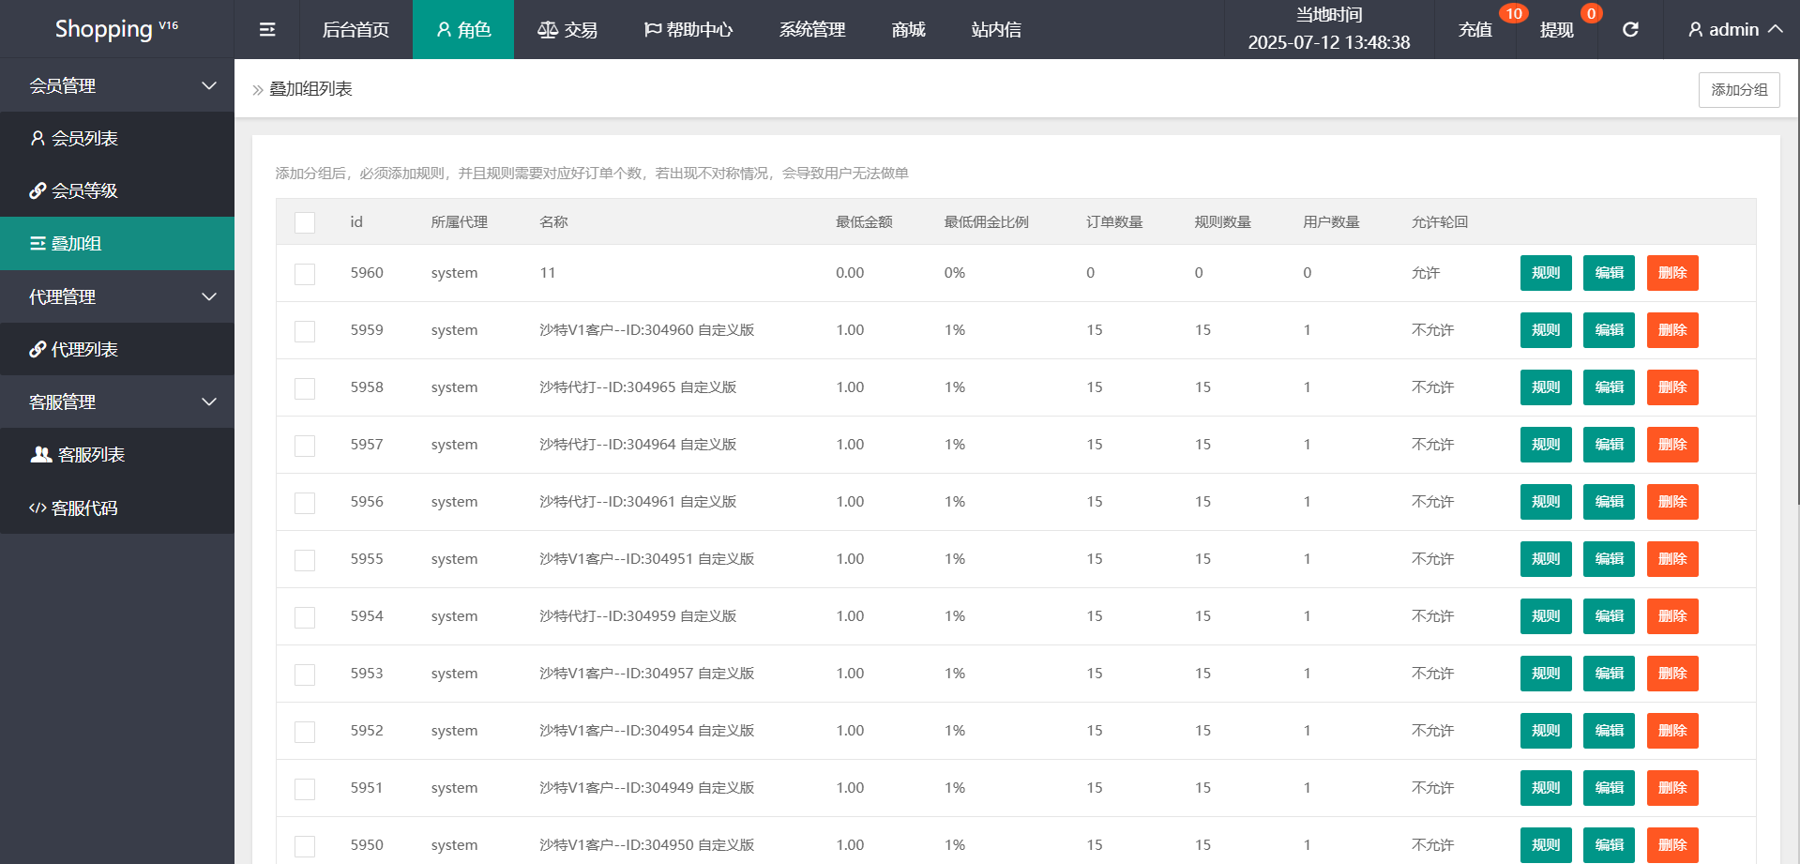Click 删除 button for row 5960
Viewport: 1800px width, 864px height.
(x=1672, y=273)
